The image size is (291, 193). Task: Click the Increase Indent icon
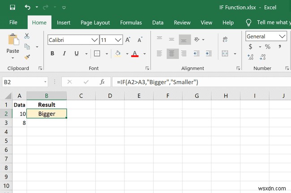pos(209,53)
